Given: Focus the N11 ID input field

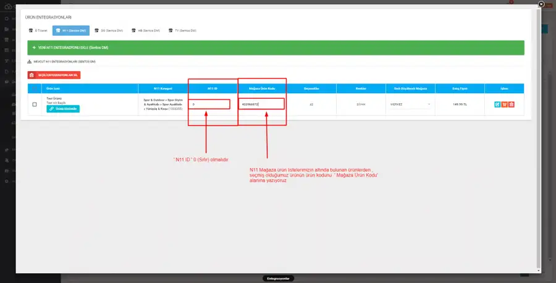Looking at the screenshot, I should 209,104.
